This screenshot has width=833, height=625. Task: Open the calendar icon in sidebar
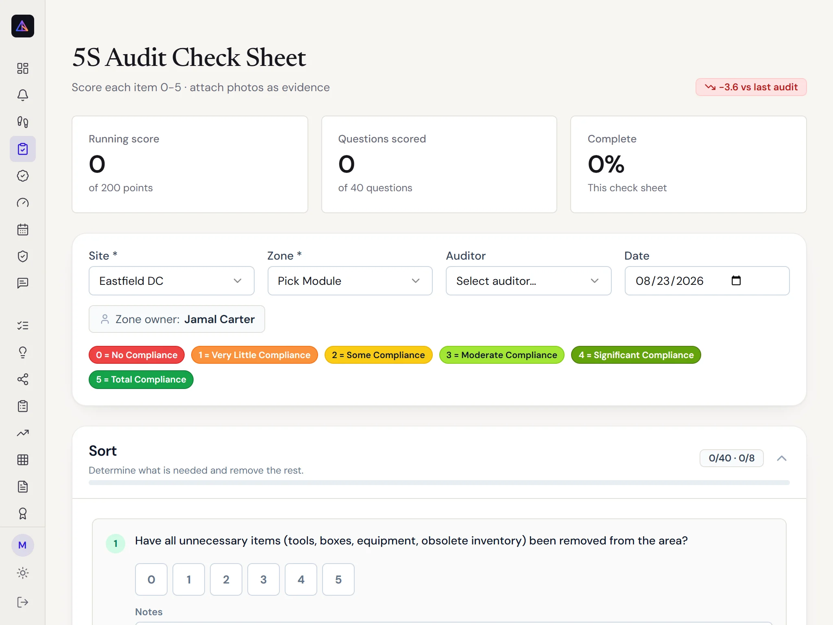[23, 229]
